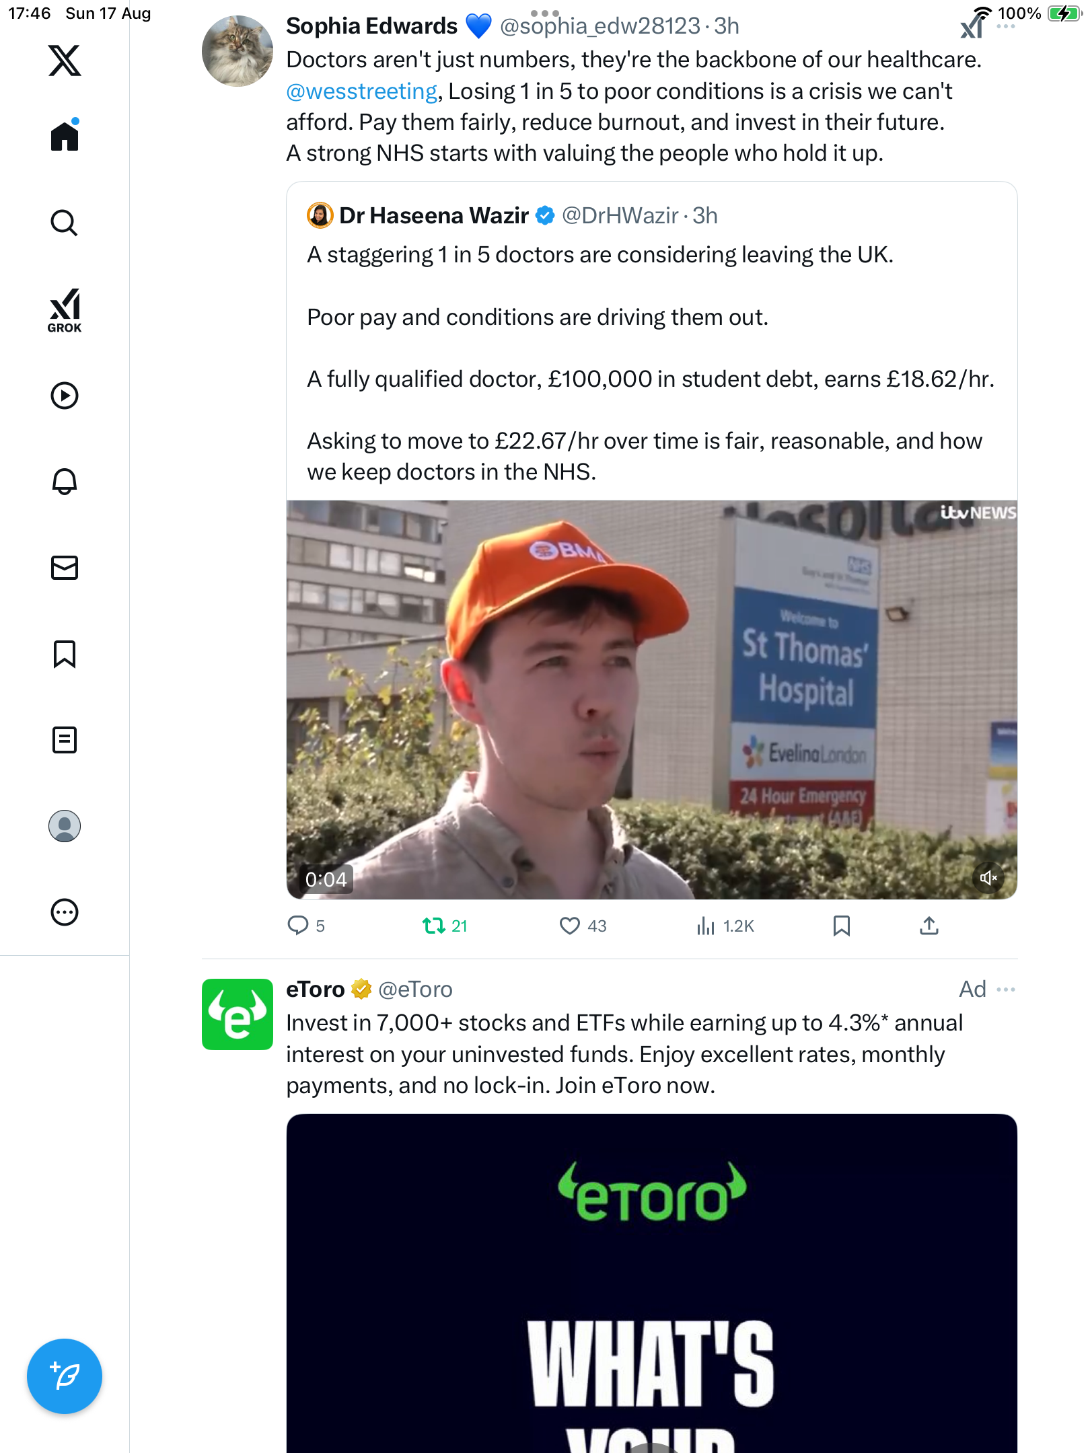Open the @wesstreeting mention link
Image resolution: width=1090 pixels, height=1453 pixels.
(x=362, y=91)
